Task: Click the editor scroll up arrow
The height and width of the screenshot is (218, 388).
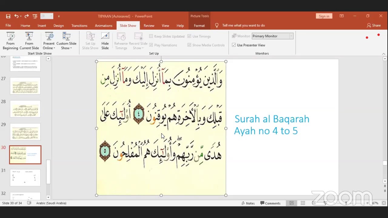Action: [x=385, y=59]
